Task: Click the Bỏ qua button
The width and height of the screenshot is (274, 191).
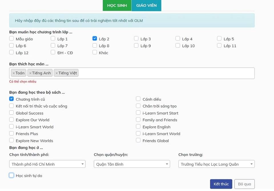Action: [x=244, y=184]
